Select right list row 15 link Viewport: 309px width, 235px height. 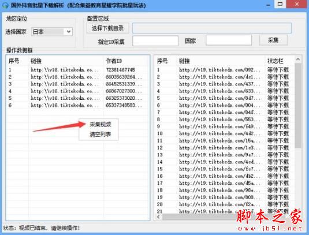[219, 169]
